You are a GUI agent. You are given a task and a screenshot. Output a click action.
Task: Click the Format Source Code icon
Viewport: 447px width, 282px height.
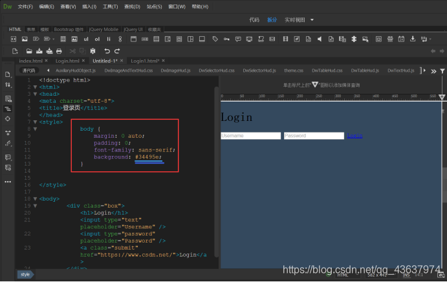click(8, 143)
